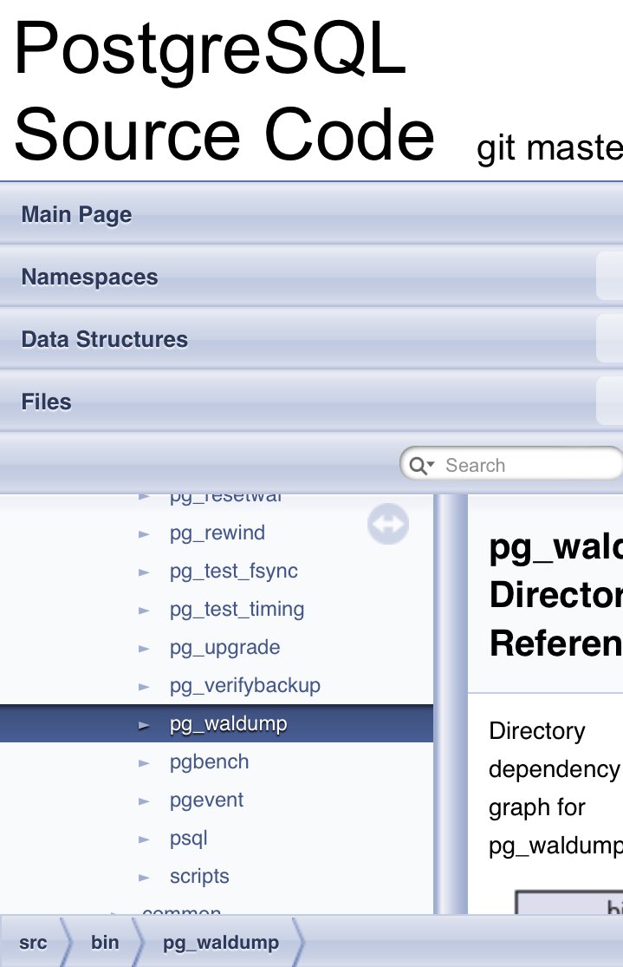The height and width of the screenshot is (967, 623).
Task: Go to src in the breadcrumb
Action: coord(33,943)
